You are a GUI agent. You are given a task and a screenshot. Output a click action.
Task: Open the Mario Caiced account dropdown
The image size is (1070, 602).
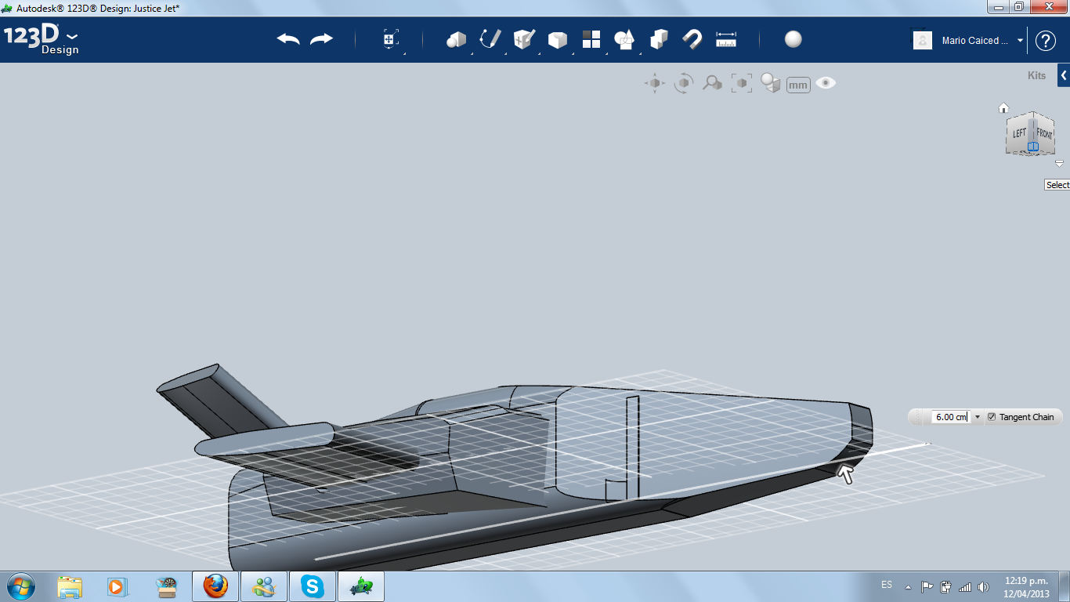click(x=1020, y=41)
